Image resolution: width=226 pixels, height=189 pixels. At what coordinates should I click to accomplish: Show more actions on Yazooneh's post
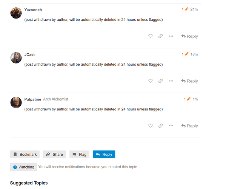click(x=171, y=36)
